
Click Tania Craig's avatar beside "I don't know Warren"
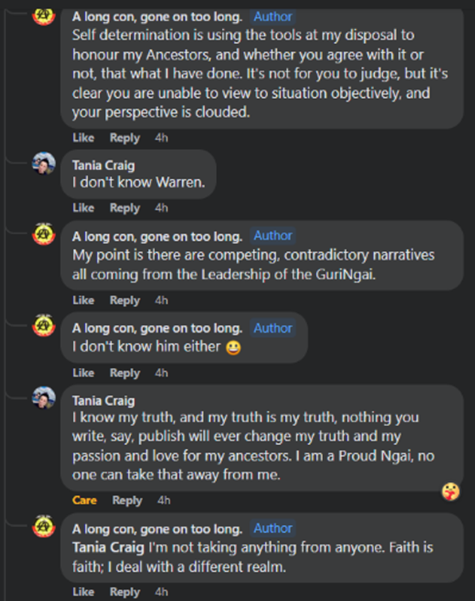44,164
